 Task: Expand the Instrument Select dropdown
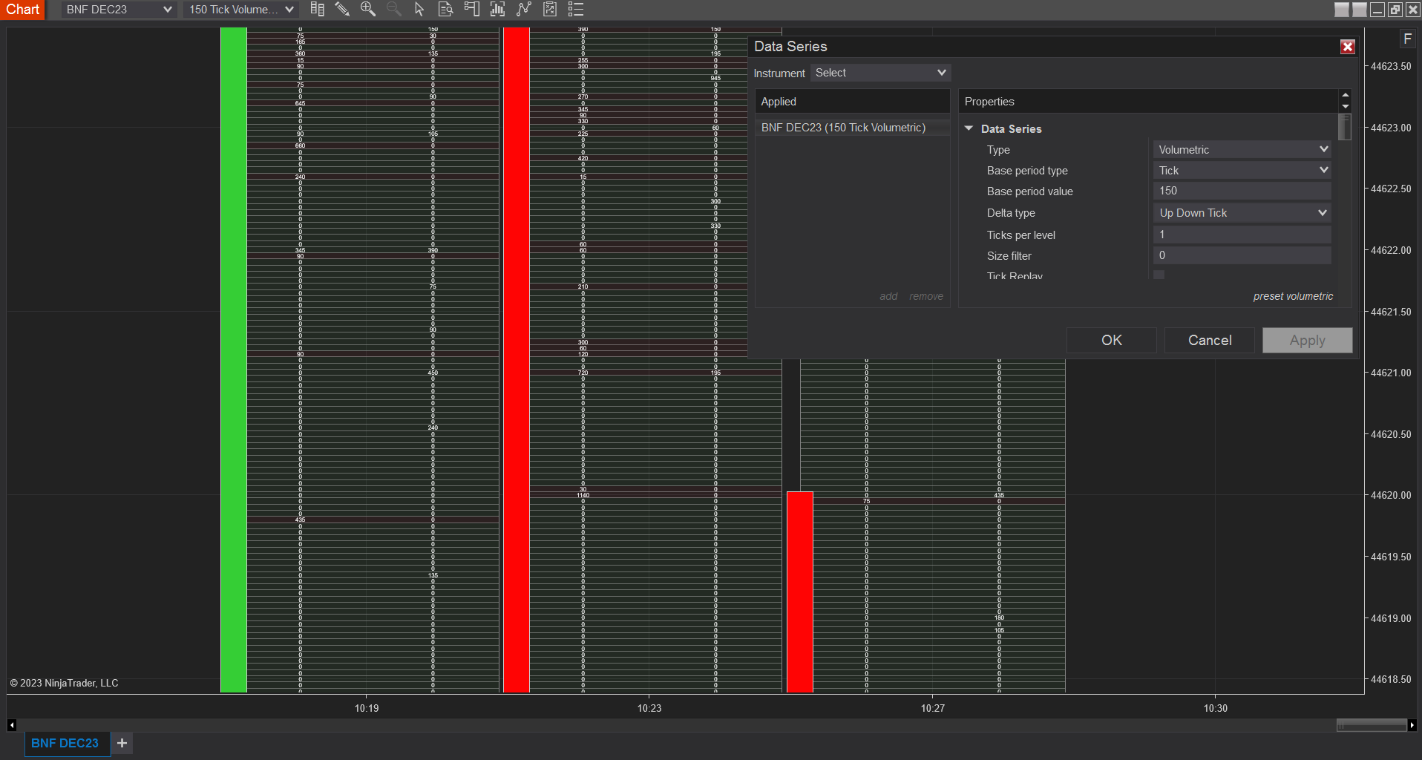tap(880, 73)
